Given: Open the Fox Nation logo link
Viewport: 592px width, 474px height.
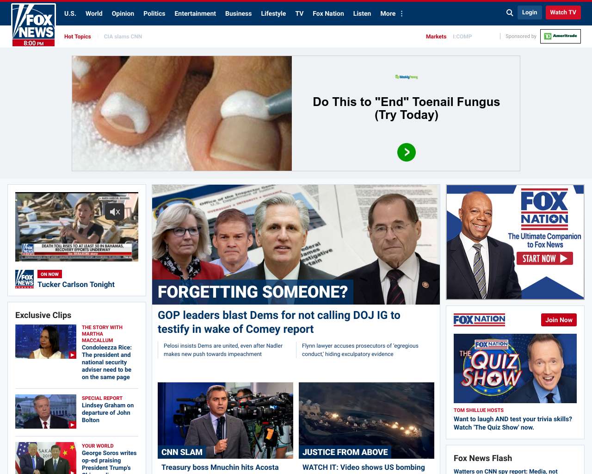Looking at the screenshot, I should coord(479,319).
